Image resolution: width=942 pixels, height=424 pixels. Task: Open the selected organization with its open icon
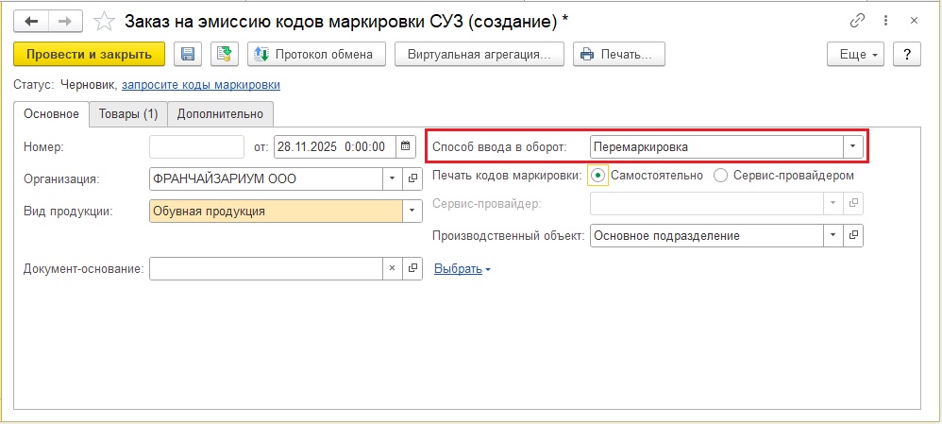tap(412, 178)
